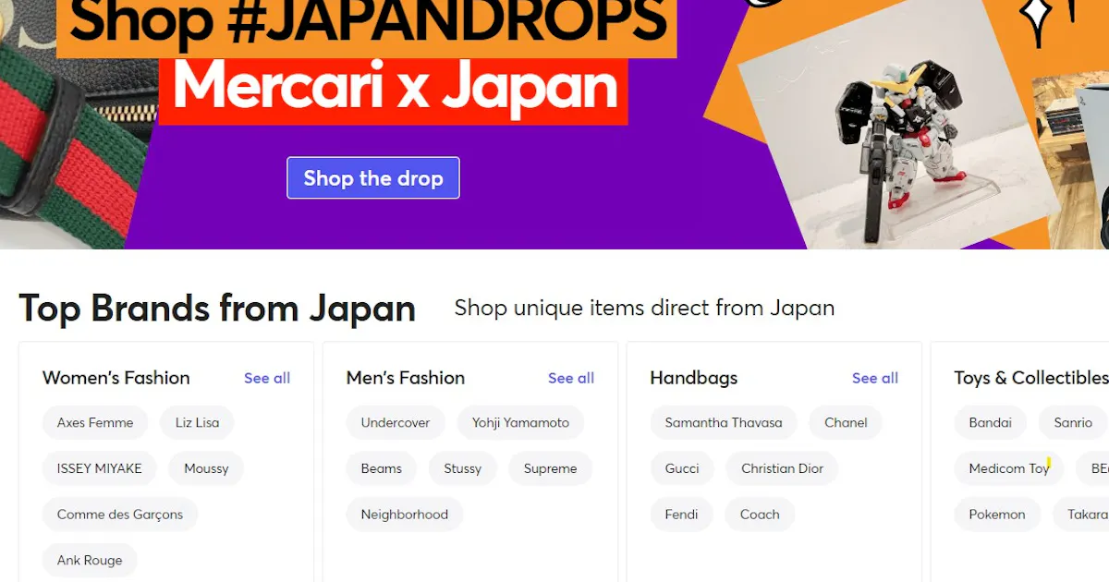Open See all for Women's Fashion

click(267, 378)
